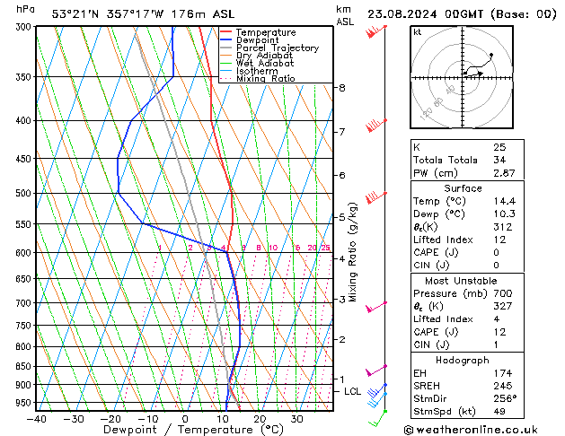Click the Hodograph section heading
Screen dimensions: 565x436
click(x=463, y=360)
